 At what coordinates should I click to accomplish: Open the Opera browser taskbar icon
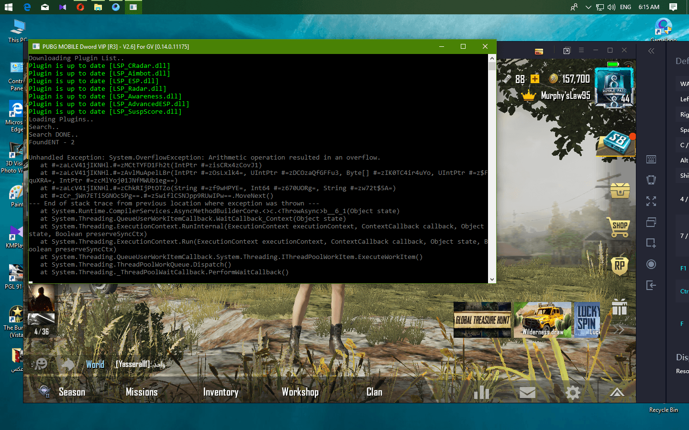pyautogui.click(x=80, y=7)
